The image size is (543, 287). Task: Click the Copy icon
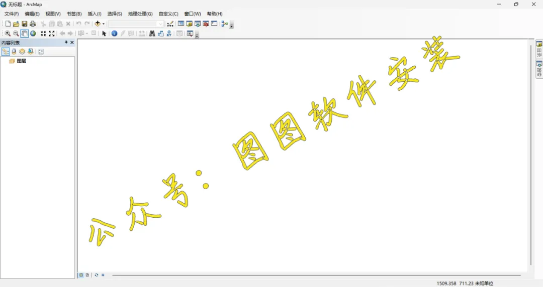[x=52, y=24]
